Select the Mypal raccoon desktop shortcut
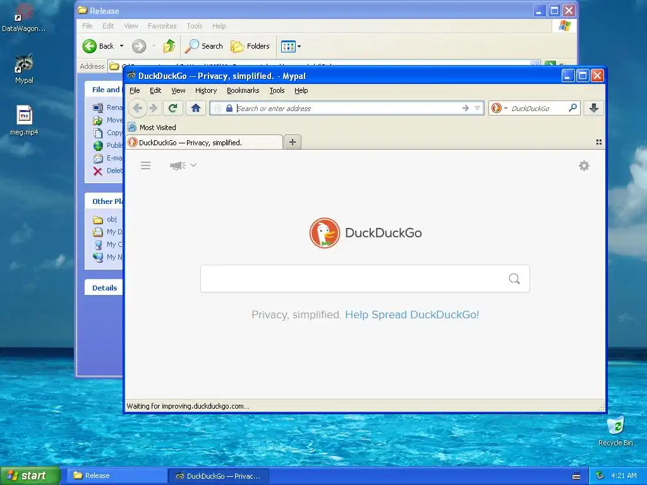This screenshot has width=647, height=485. (24, 69)
